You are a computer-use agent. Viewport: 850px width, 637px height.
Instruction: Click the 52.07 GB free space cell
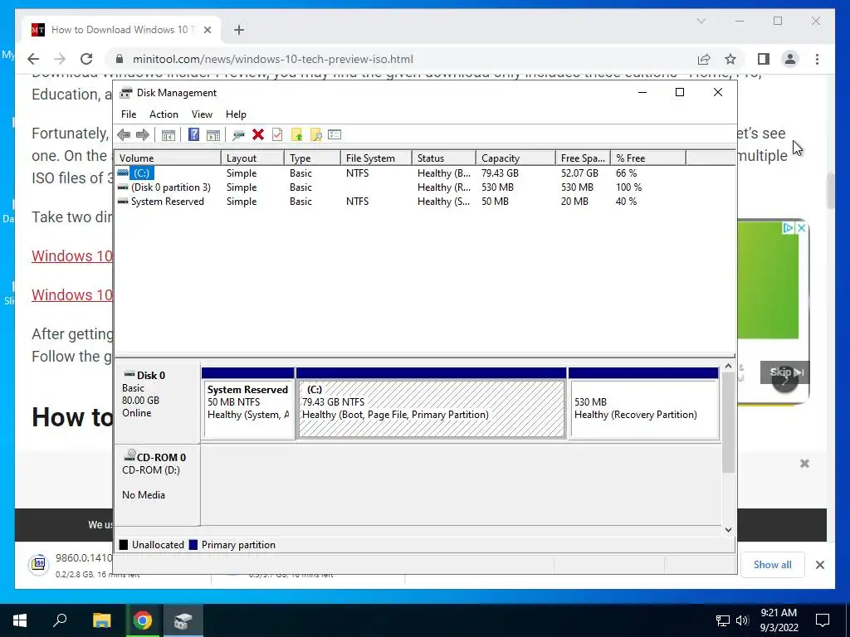click(579, 173)
